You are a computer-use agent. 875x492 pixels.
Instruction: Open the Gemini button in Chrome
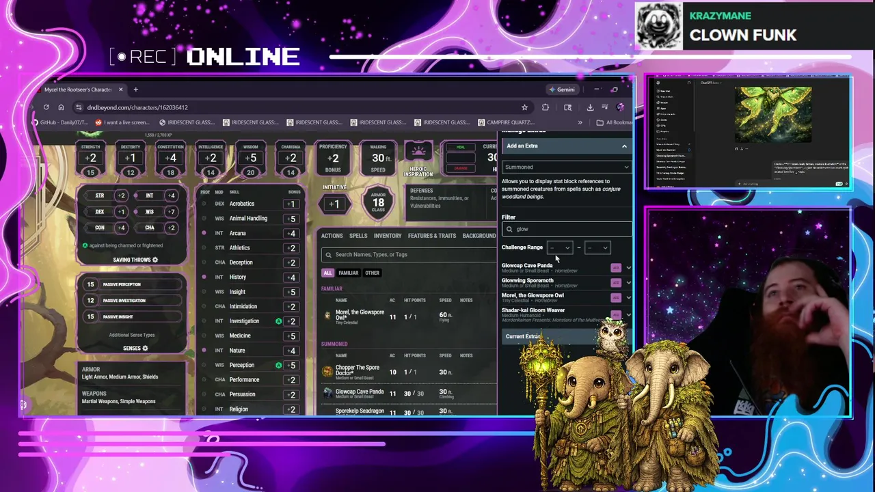click(561, 90)
